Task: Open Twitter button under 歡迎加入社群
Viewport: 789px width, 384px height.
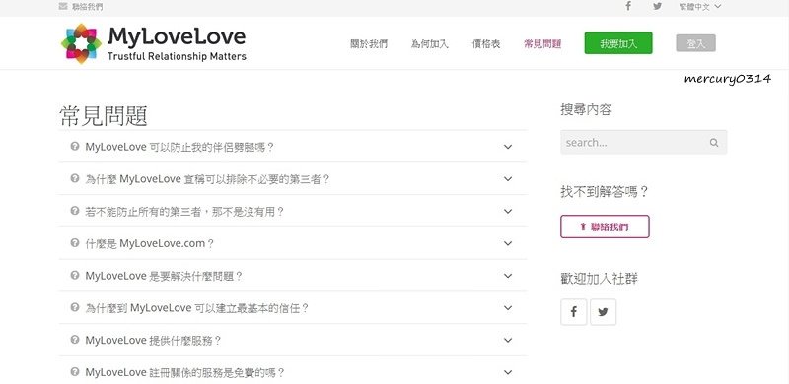Action: (x=603, y=312)
